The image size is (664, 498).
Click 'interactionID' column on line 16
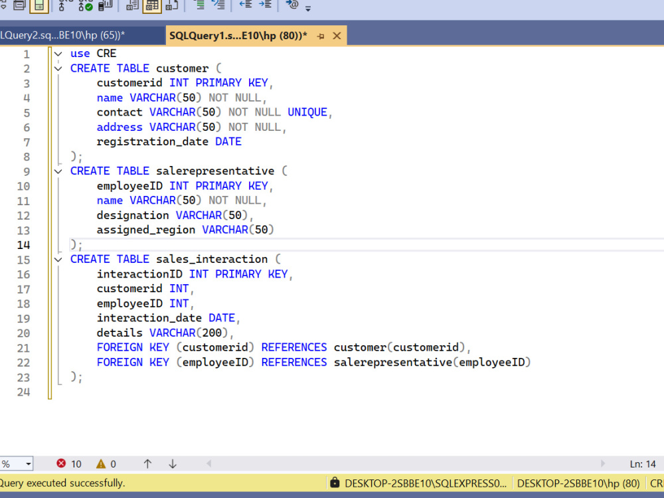[139, 274]
